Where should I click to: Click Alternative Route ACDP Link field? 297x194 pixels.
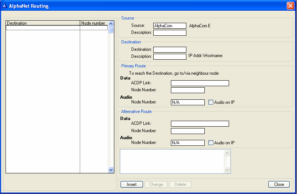pos(200,124)
